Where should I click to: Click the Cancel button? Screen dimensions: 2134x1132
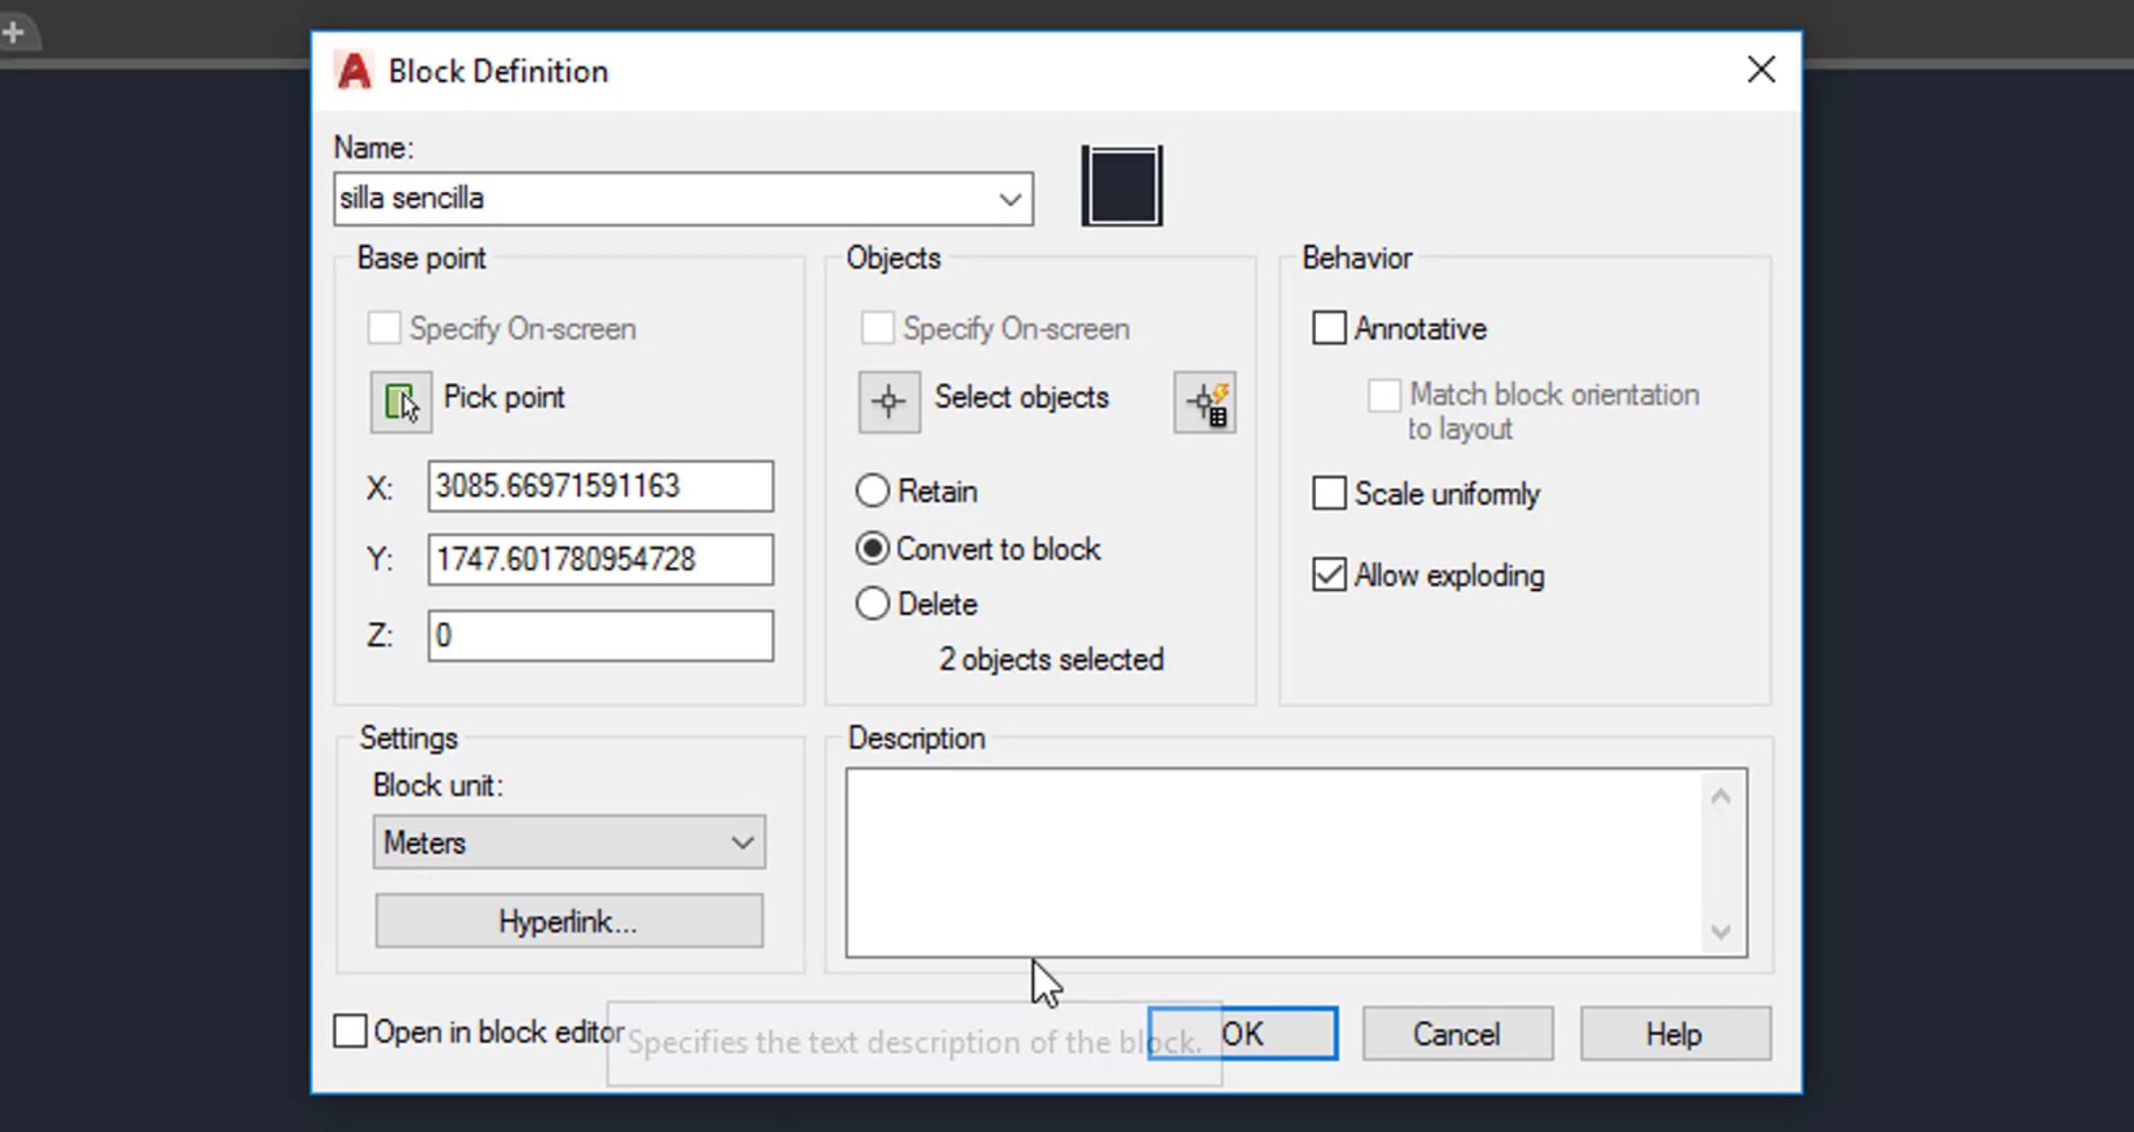(1457, 1033)
